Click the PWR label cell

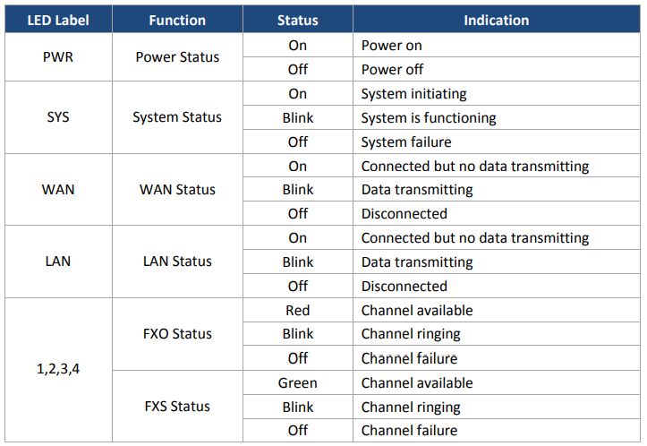click(59, 57)
